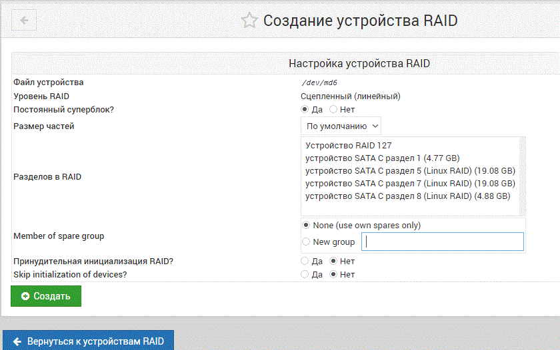Choose the New group radio option
Image resolution: width=560 pixels, height=350 pixels.
306,242
